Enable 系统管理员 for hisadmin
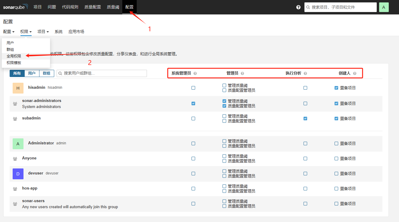This screenshot has width=399, height=222. click(x=193, y=88)
